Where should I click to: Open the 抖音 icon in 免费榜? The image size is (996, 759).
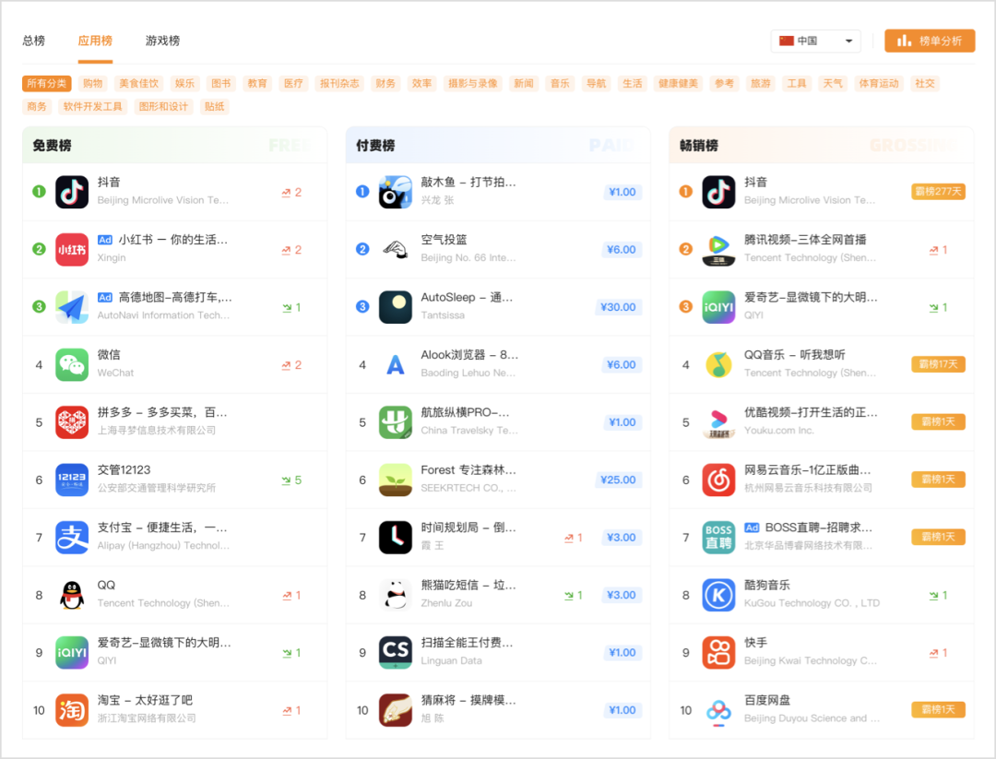tap(72, 192)
